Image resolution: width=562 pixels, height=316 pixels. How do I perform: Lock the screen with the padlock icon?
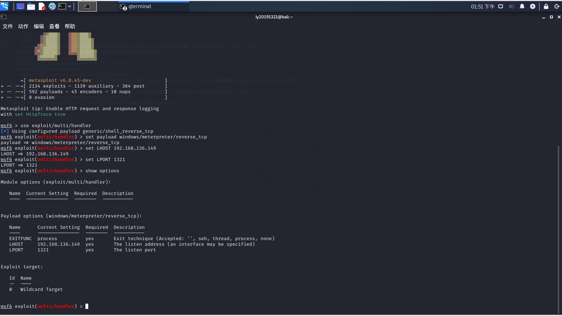[x=546, y=6]
